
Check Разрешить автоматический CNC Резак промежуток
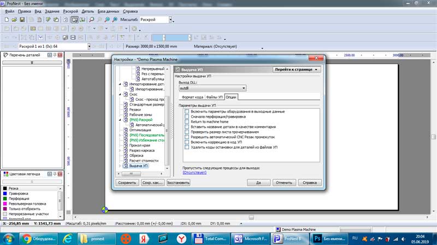pos(187,137)
